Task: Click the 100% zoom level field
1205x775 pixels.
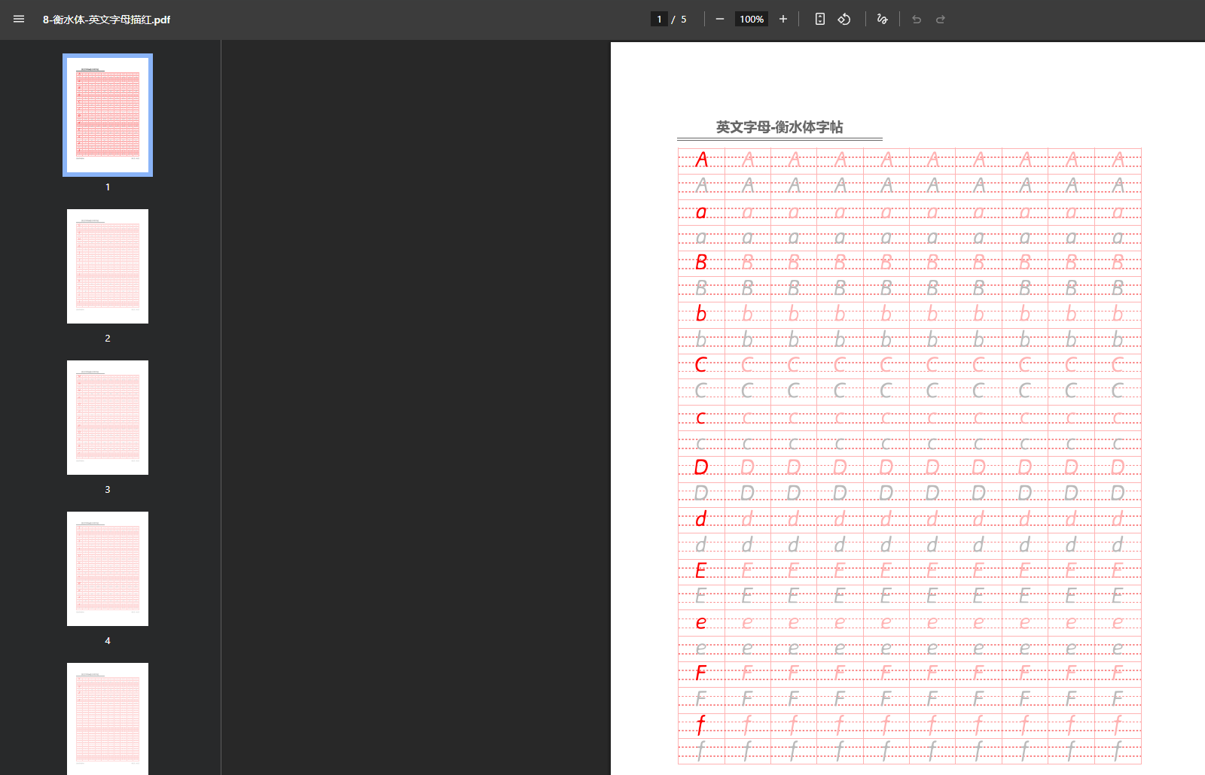Action: (x=752, y=20)
